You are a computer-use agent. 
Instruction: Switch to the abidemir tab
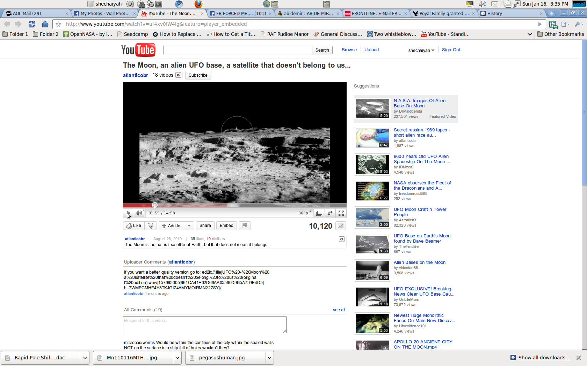pyautogui.click(x=307, y=13)
